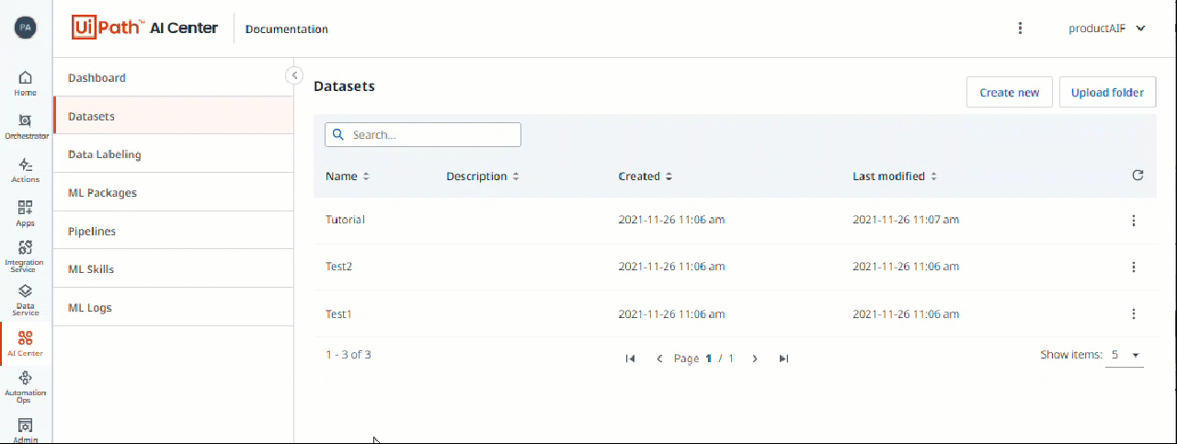This screenshot has height=444, width=1177.
Task: Click 'Page 1 / 1' indicator
Action: point(704,359)
